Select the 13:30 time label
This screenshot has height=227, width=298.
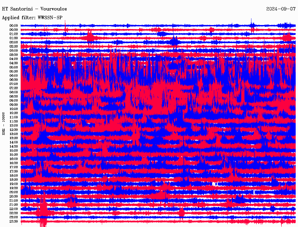(14, 138)
